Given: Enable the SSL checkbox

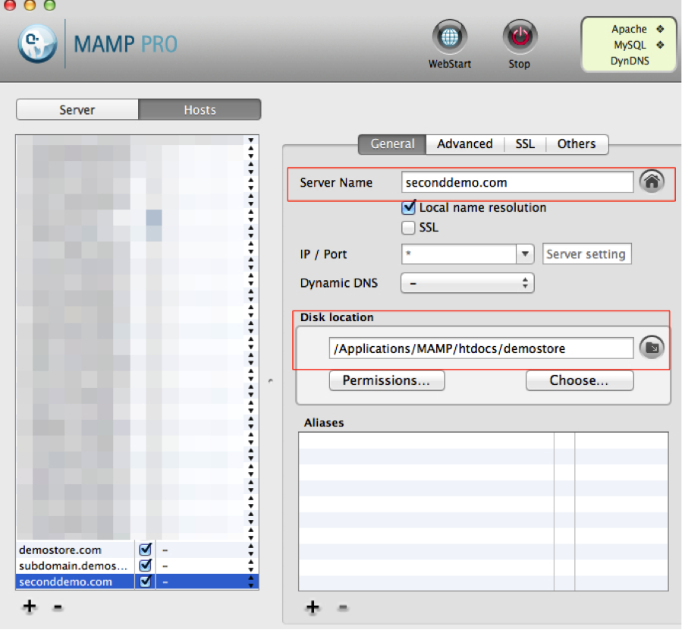Looking at the screenshot, I should (408, 228).
